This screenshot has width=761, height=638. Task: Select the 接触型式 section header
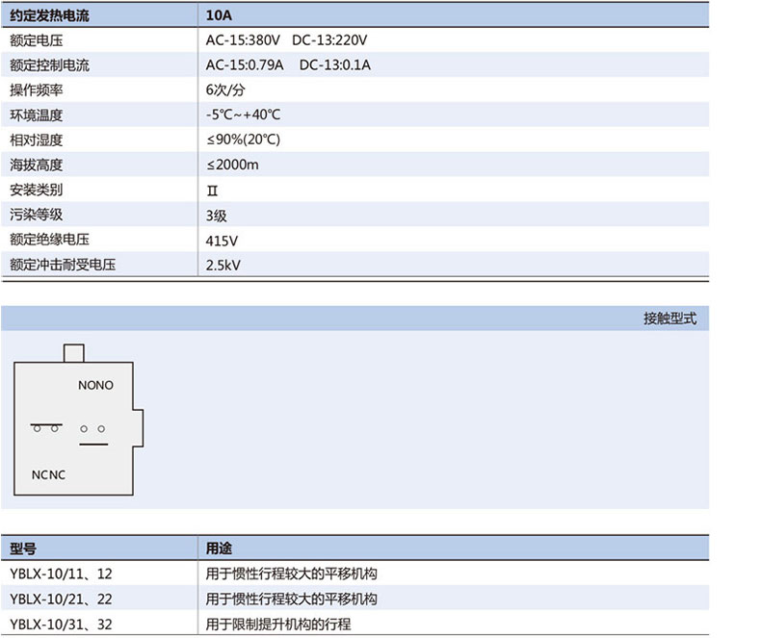(x=669, y=319)
